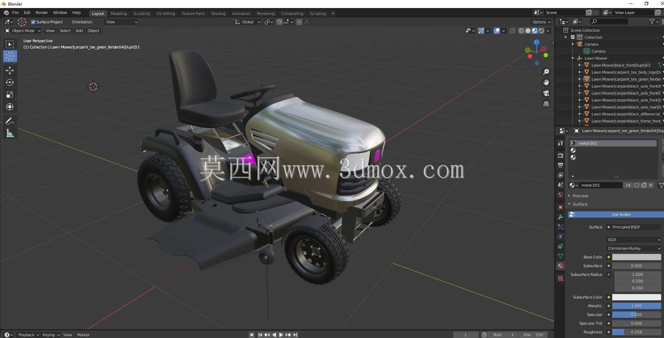Switch perspective/orthographic grid icon
Image resolution: width=664 pixels, height=338 pixels.
546,104
